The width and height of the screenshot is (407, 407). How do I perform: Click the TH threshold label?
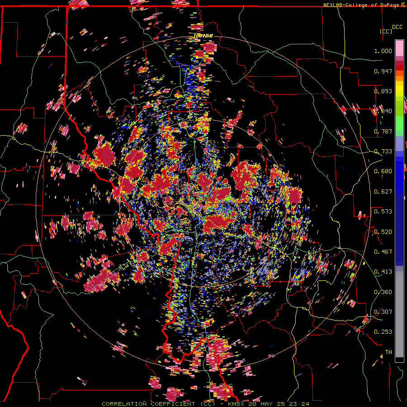(x=388, y=352)
